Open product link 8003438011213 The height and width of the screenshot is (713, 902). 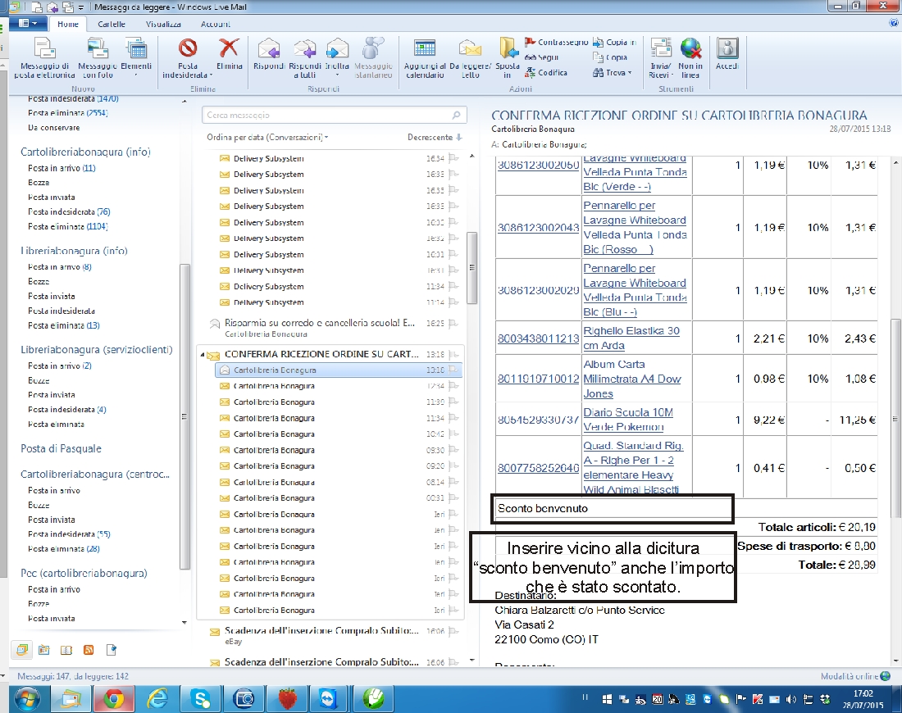(x=538, y=338)
